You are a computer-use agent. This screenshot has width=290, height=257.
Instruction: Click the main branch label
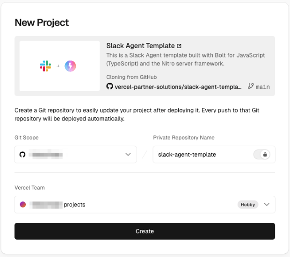point(263,86)
